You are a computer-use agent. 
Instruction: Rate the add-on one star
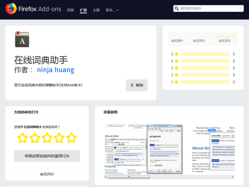[x=23, y=138]
